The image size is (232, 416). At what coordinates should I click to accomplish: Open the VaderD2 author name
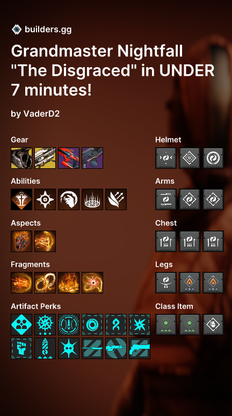pyautogui.click(x=42, y=114)
